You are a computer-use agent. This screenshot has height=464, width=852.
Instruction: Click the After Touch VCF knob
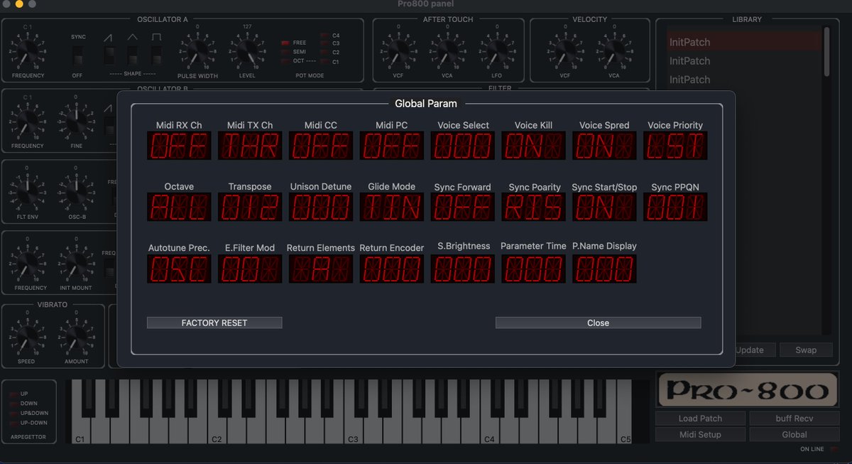coord(398,50)
